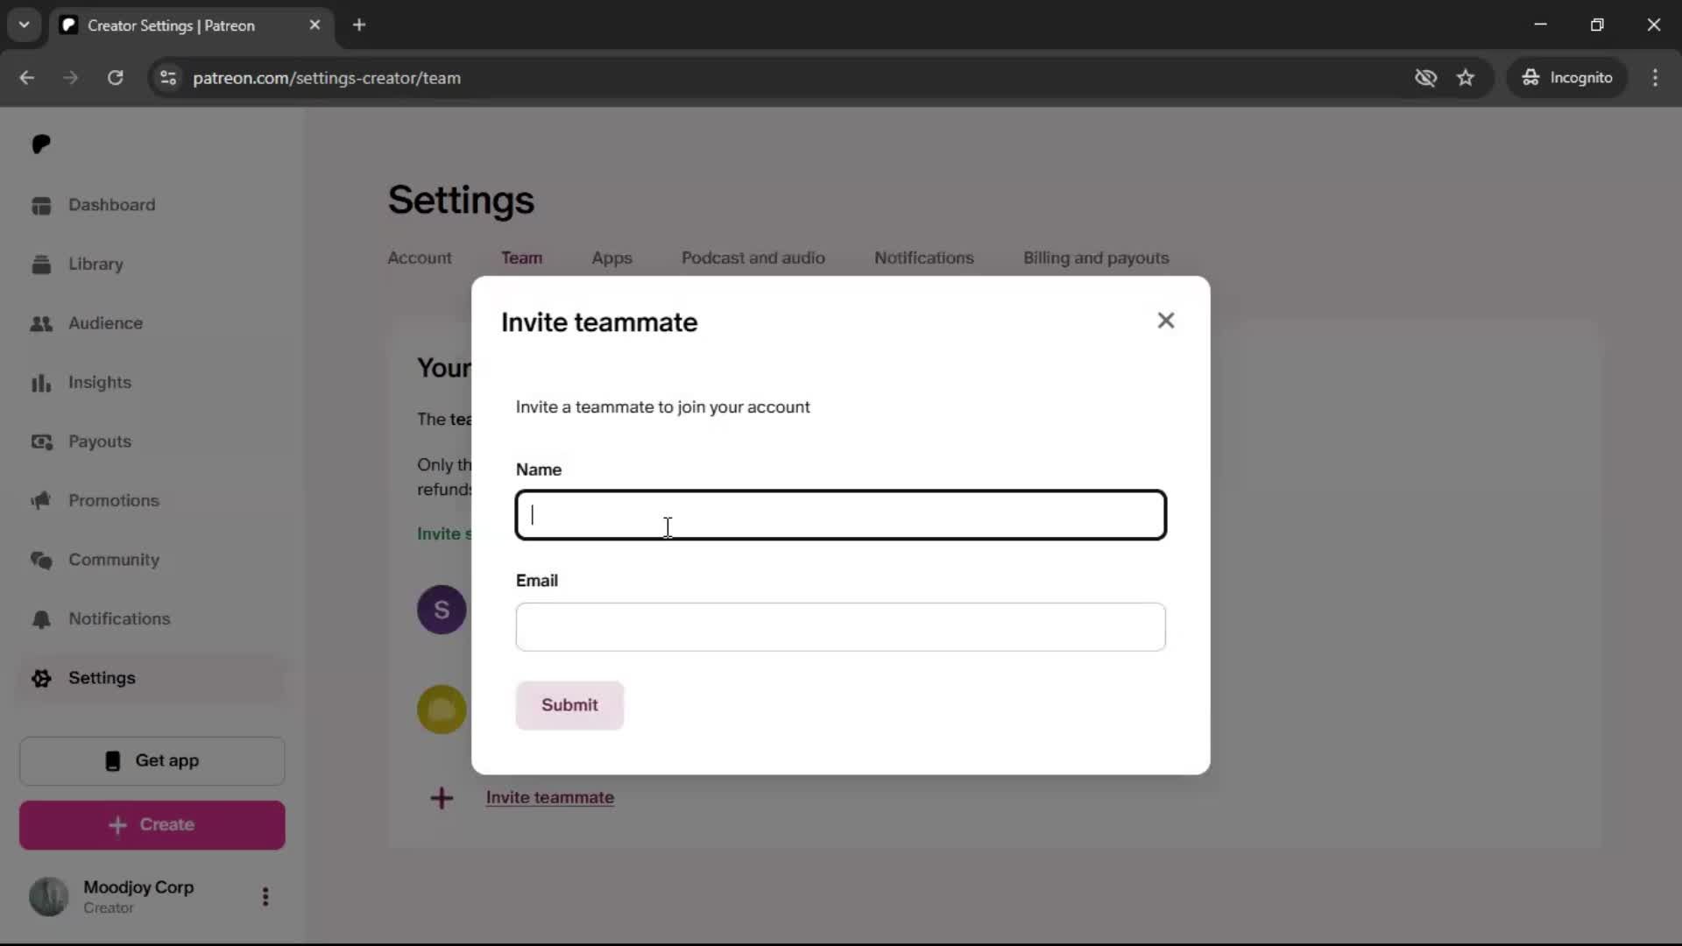The height and width of the screenshot is (946, 1682).
Task: Click Moodjoy Corp profile avatar
Action: pos(49,896)
